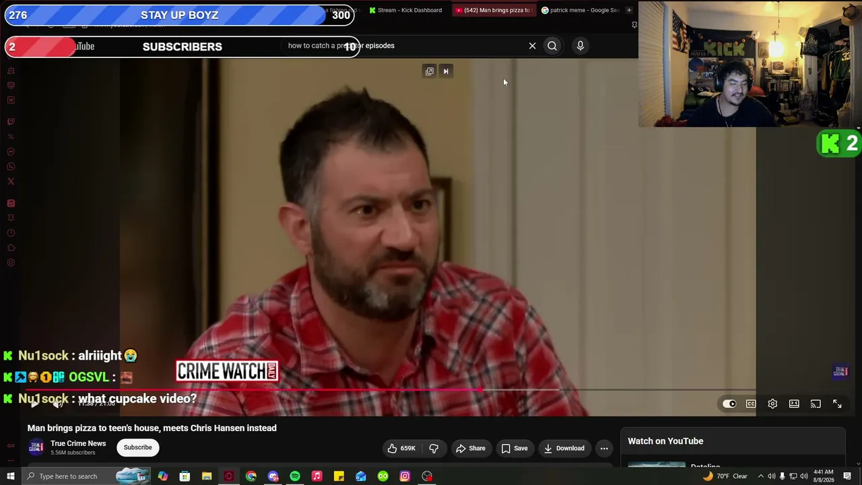This screenshot has width=862, height=485.
Task: Open the Windows notification center
Action: coord(847,476)
